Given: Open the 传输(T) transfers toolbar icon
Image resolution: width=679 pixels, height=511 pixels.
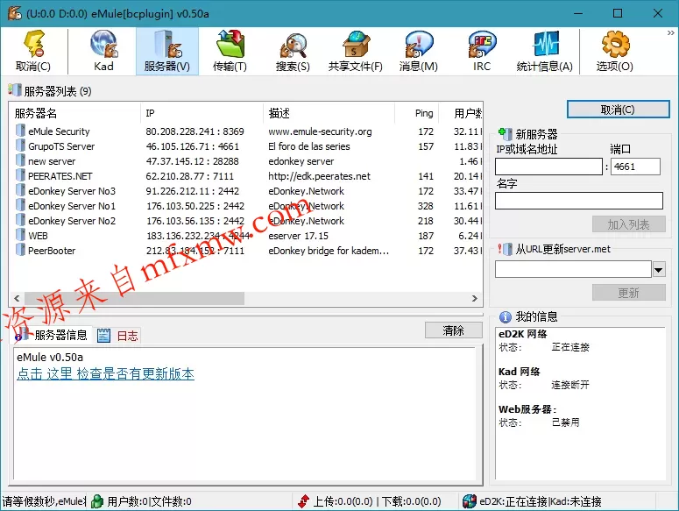Looking at the screenshot, I should coord(230,51).
